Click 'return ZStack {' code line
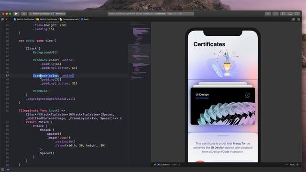The height and width of the screenshot is (172, 306). 39,122
